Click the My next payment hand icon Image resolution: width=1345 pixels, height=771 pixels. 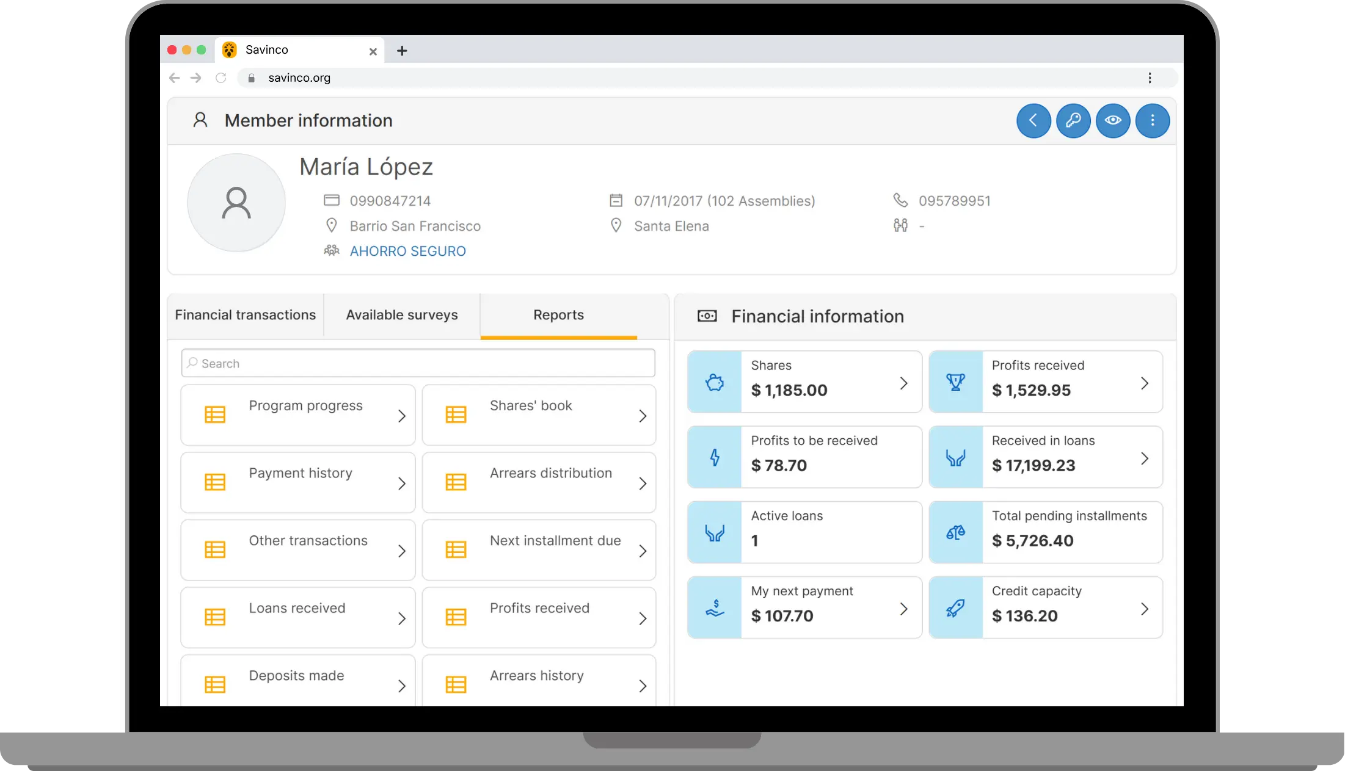715,608
